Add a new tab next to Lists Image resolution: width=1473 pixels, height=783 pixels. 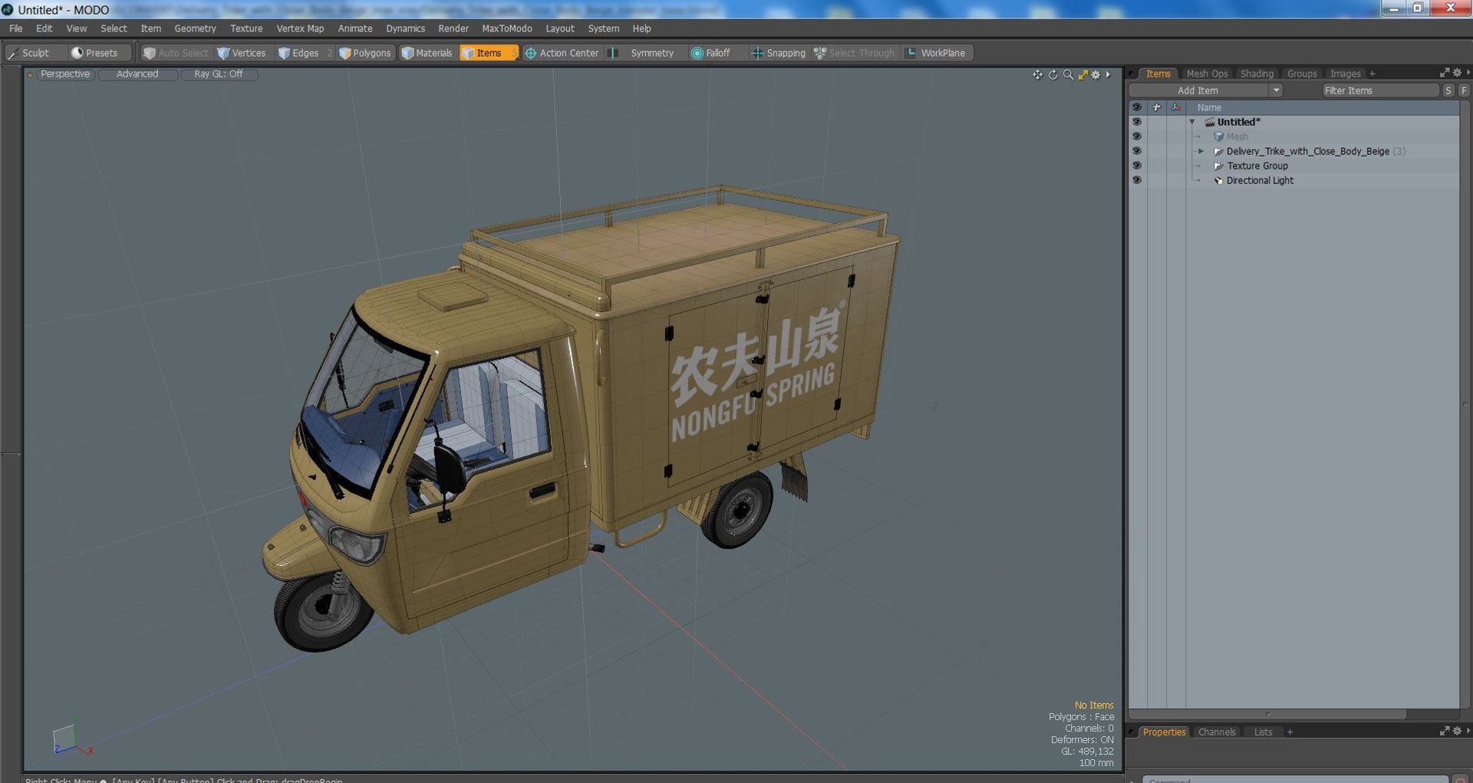[1290, 732]
